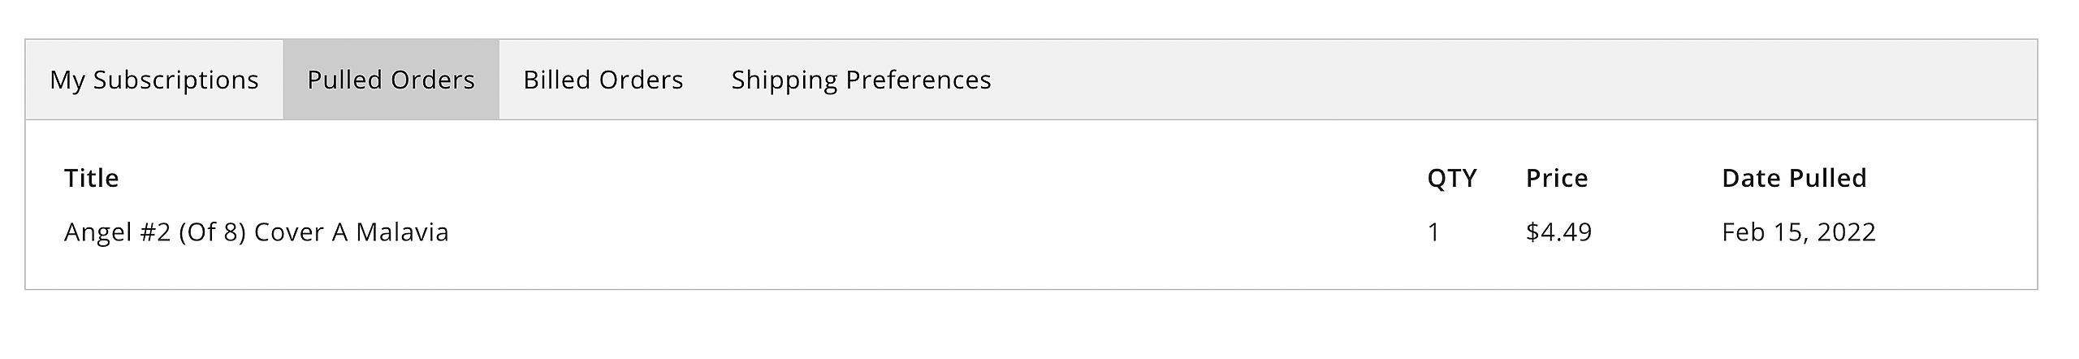Click the $4.49 price value
The image size is (2079, 359).
[x=1558, y=232]
